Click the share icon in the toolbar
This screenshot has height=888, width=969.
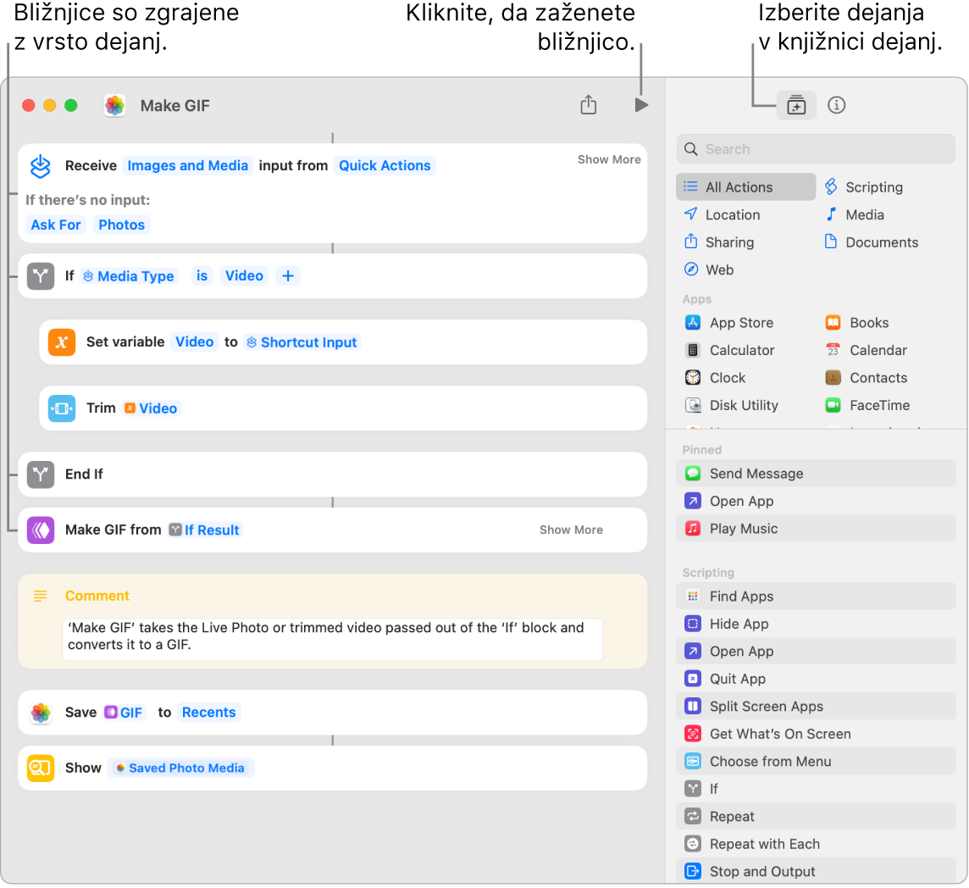pos(589,105)
